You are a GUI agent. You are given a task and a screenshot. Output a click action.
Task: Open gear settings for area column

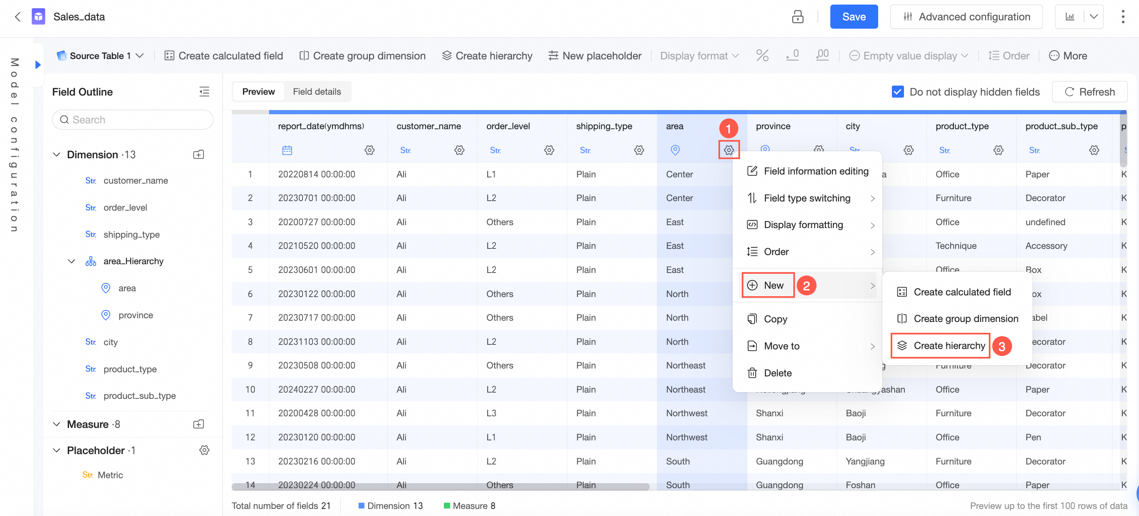point(729,150)
